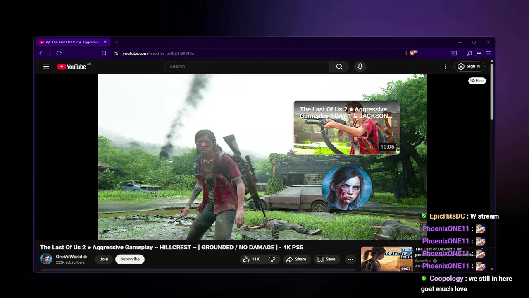Click the main video player area
The width and height of the screenshot is (529, 298).
262,157
